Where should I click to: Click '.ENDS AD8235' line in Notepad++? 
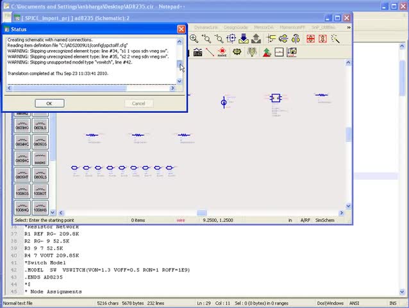tap(44, 277)
